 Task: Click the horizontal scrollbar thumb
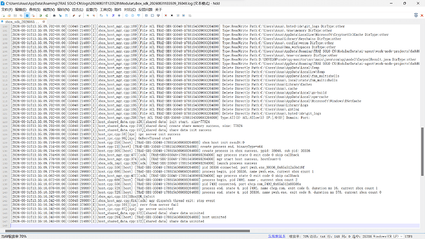coord(127,231)
